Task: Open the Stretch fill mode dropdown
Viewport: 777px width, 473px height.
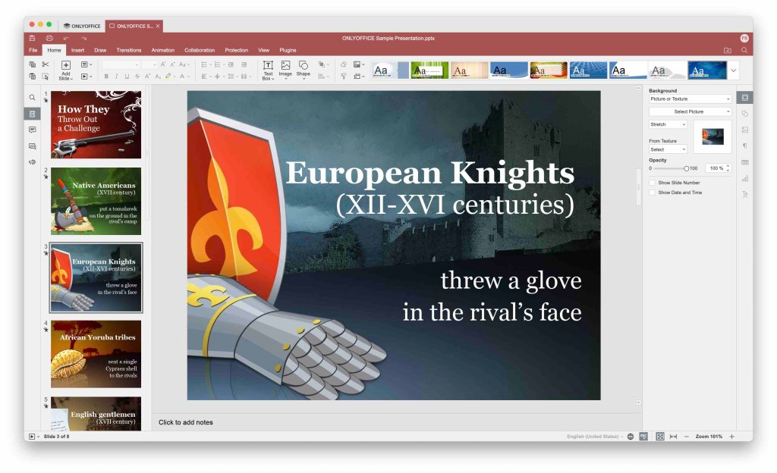Action: coord(668,124)
